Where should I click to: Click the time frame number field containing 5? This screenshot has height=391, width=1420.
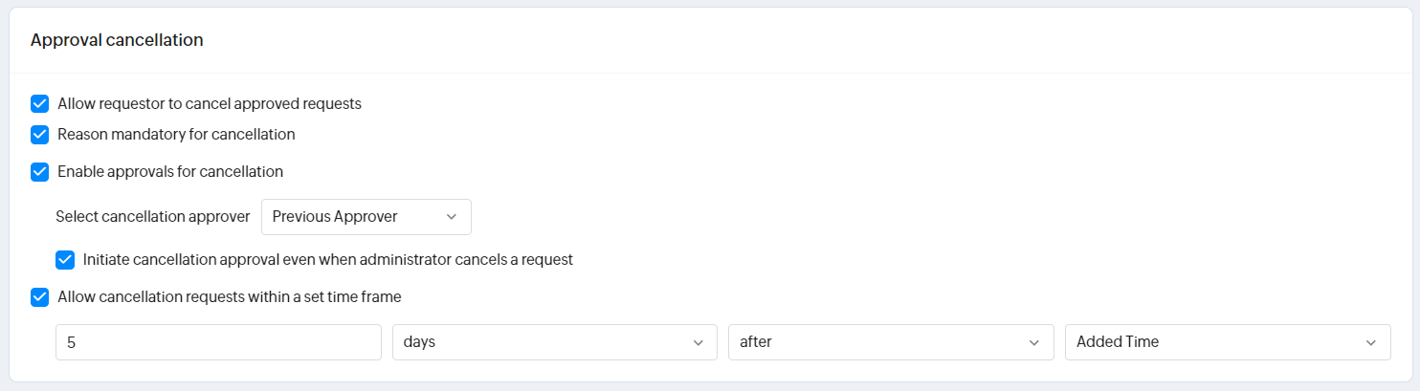[218, 342]
